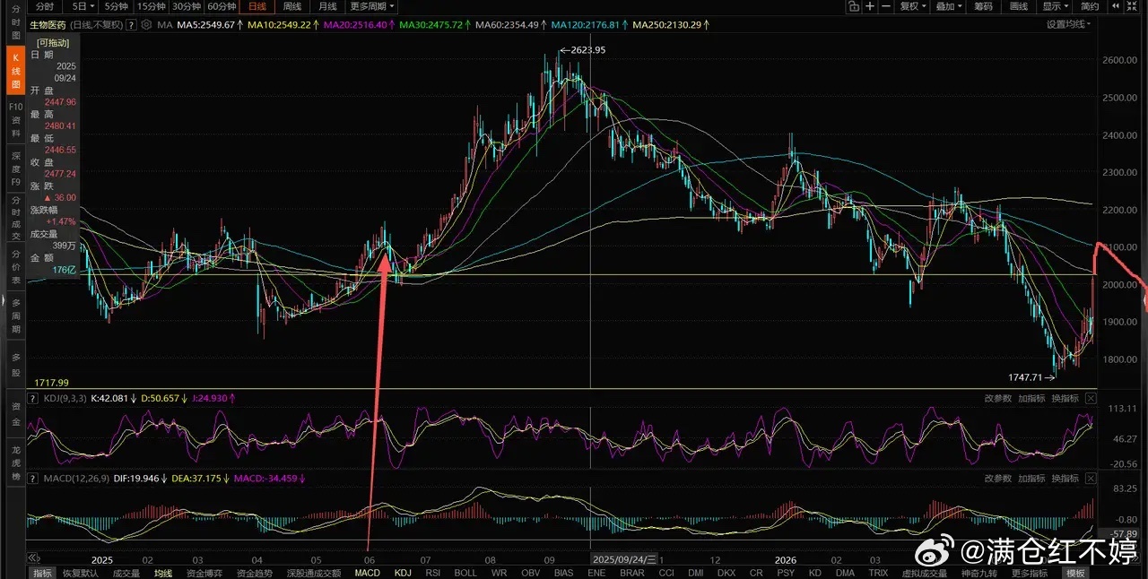Screen dimensions: 1148x579
Task: Toggle fullscreen with the collapse-arrows icon
Action: 1132,6
